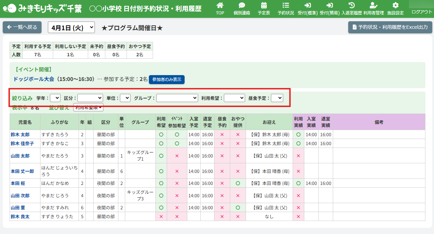Click ログアウト in the header
Image resolution: width=434 pixels, height=234 pixels.
coord(422,12)
